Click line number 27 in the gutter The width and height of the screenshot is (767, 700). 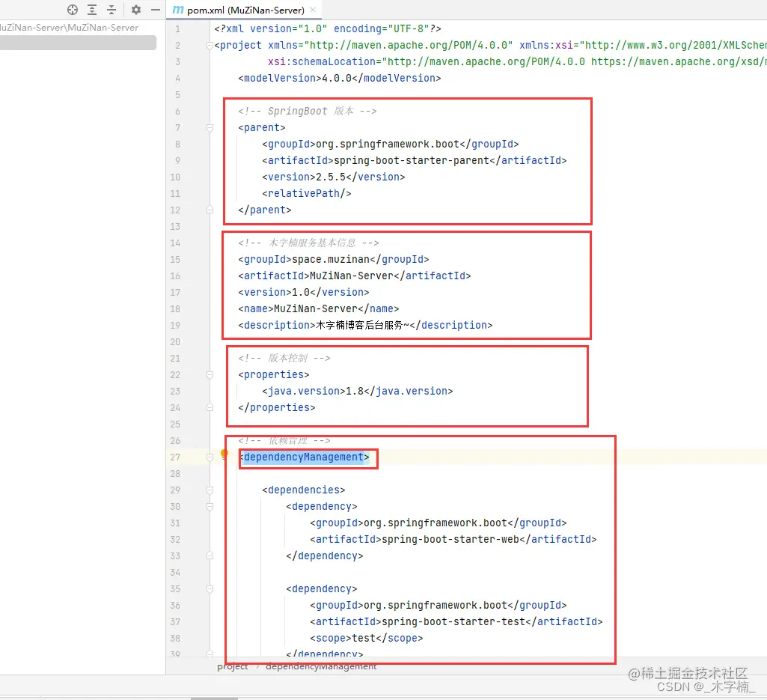(x=175, y=457)
